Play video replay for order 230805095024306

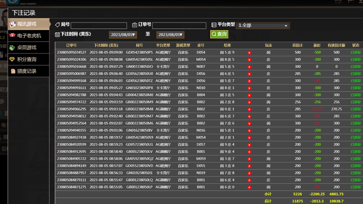(249, 60)
